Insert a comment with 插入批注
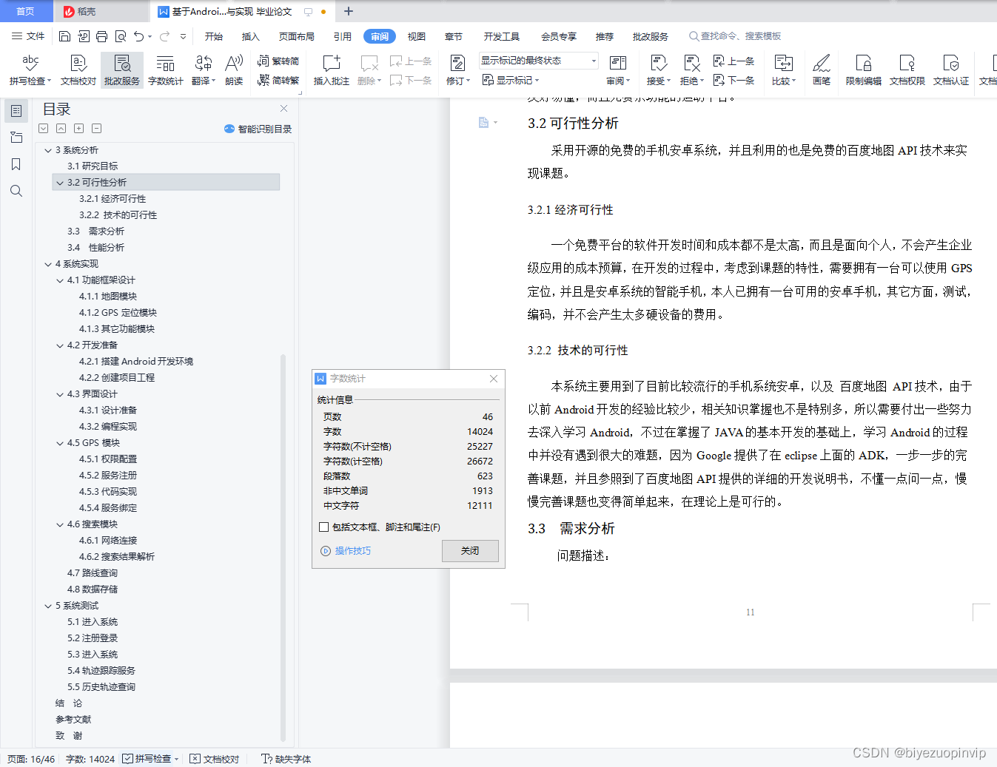 tap(332, 70)
